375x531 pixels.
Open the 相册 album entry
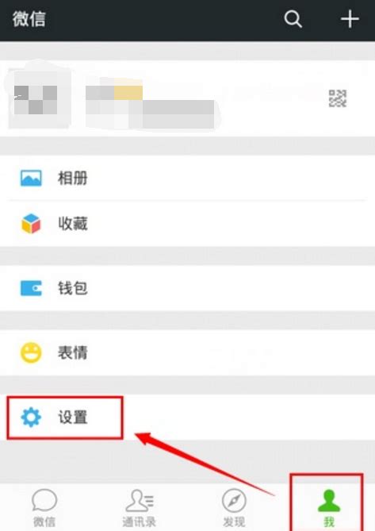click(x=187, y=178)
